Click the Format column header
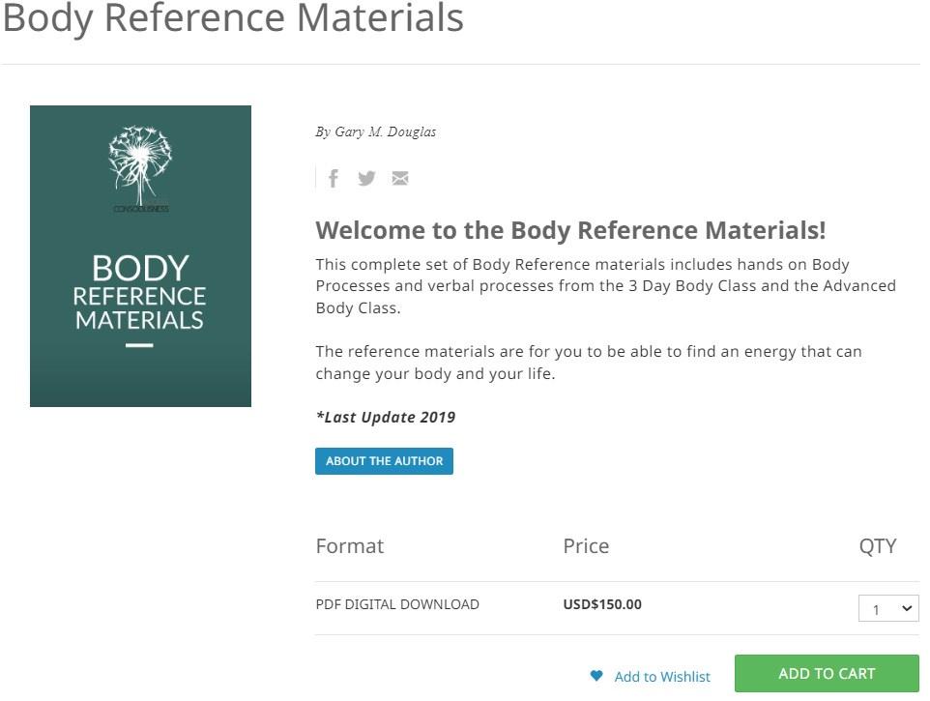This screenshot has height=701, width=930. 350,545
